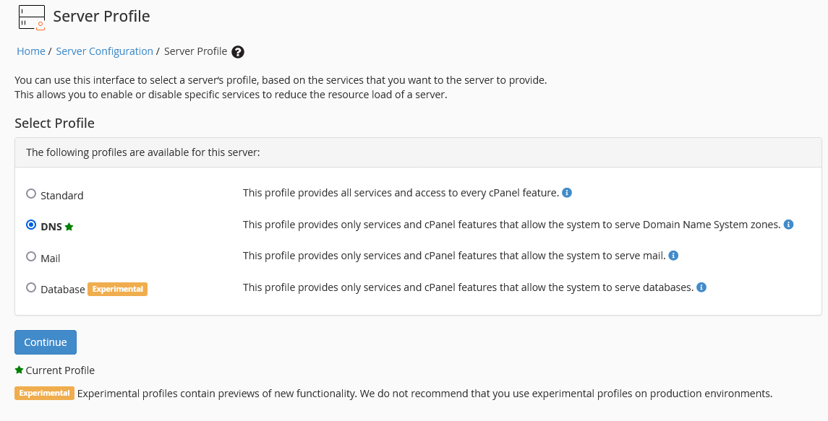Click the Server Profile header icon
The image size is (828, 421).
point(32,17)
